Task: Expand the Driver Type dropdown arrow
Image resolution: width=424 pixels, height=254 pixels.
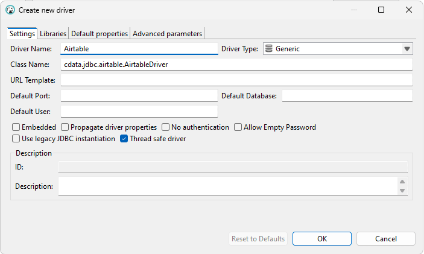Action: tap(407, 49)
